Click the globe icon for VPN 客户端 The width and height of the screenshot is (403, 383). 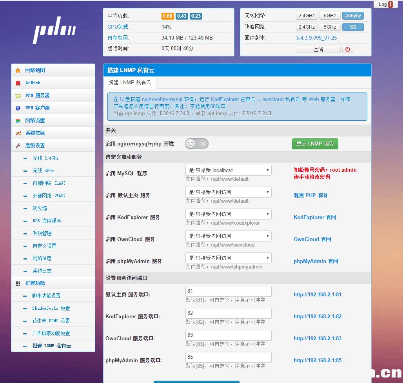point(18,108)
